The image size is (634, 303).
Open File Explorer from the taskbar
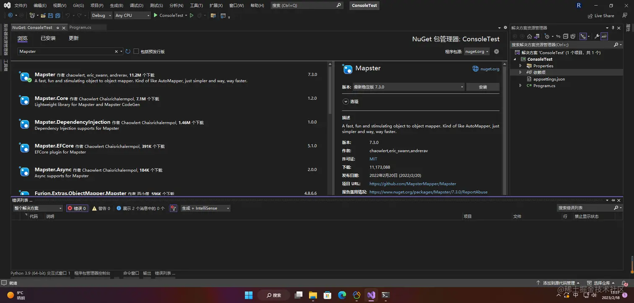[x=313, y=295]
